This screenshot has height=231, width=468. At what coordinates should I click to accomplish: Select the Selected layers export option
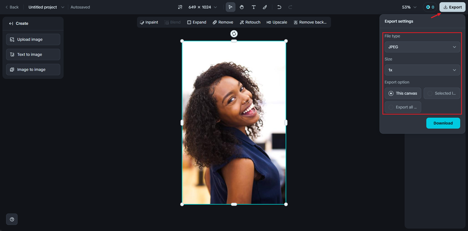pyautogui.click(x=442, y=93)
